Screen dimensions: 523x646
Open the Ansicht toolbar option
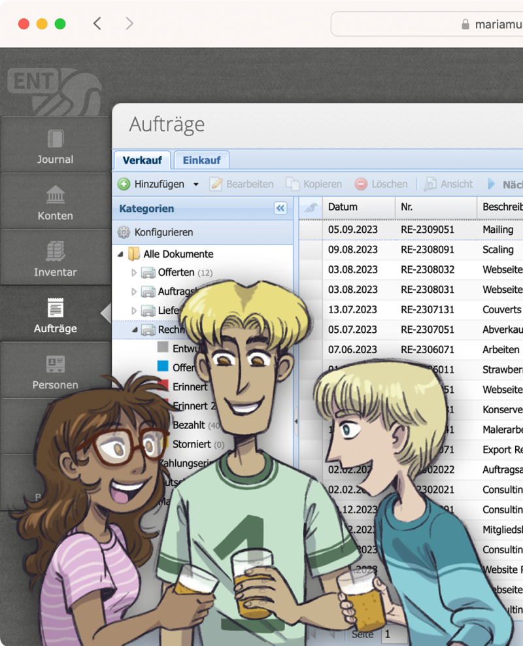[448, 184]
